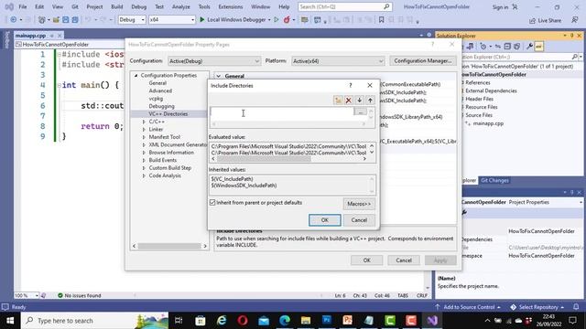Click the Navigate Backward toolbar icon

tap(14, 19)
